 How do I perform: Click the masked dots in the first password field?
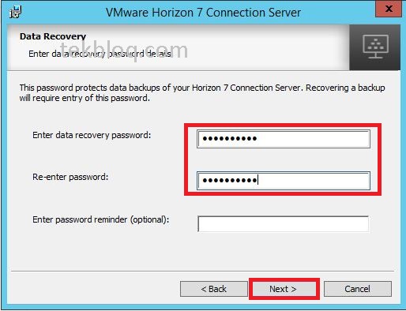tap(229, 138)
